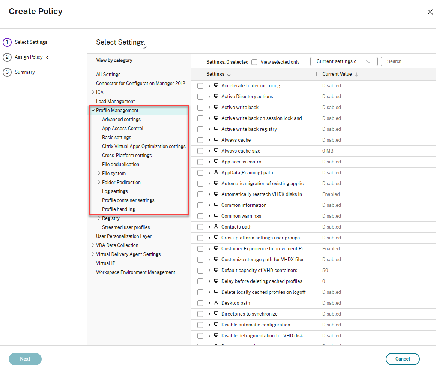Click the user icon beside AppData(Roaming) path
Image resolution: width=436 pixels, height=368 pixels.
click(x=216, y=172)
